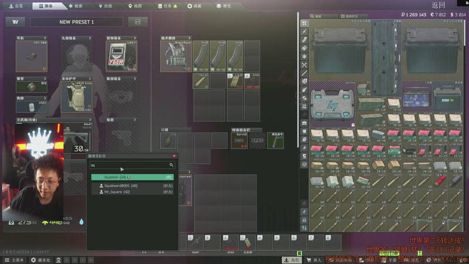Open the 总览 overview tab
This screenshot has width=469, height=264.
(x=16, y=6)
